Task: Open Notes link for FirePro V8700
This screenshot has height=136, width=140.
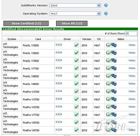Action: point(132,122)
